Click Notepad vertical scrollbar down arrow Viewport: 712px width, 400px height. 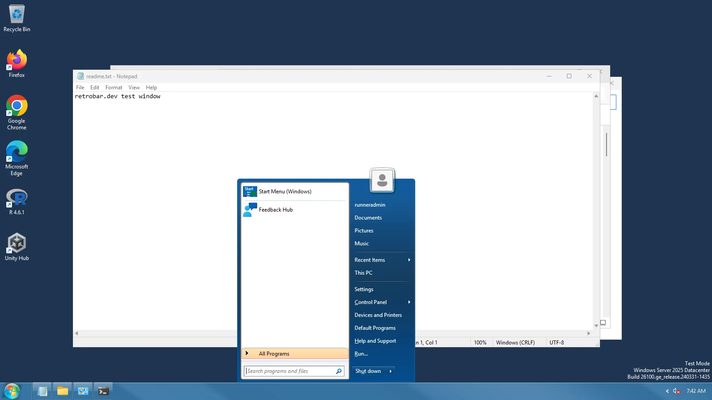[x=596, y=326]
